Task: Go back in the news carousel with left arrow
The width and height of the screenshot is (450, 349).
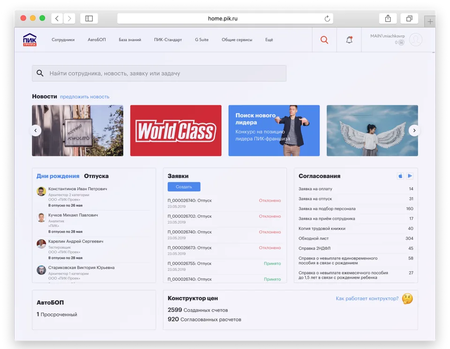Action: pyautogui.click(x=36, y=130)
